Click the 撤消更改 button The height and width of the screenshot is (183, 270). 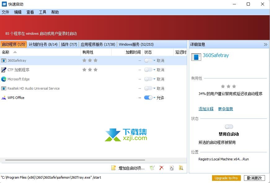[x=254, y=178]
